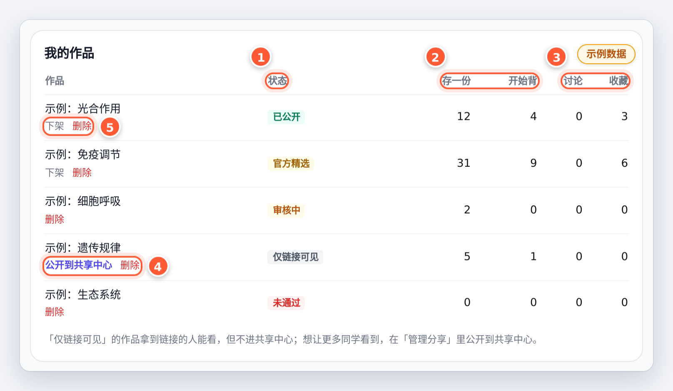
Task: Click 下架 under 示例：光合作用
Action: pyautogui.click(x=55, y=126)
